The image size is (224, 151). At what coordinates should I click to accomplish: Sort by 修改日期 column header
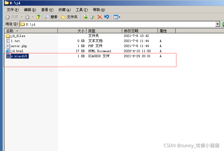coord(140,31)
